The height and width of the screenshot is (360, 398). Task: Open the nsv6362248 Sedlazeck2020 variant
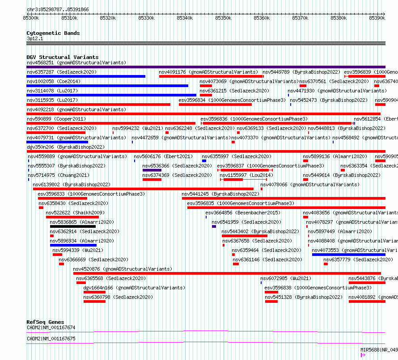click(x=200, y=128)
